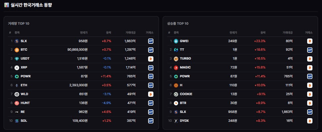
Task: Open the XRP ticker in volume list
Action: tap(24, 67)
